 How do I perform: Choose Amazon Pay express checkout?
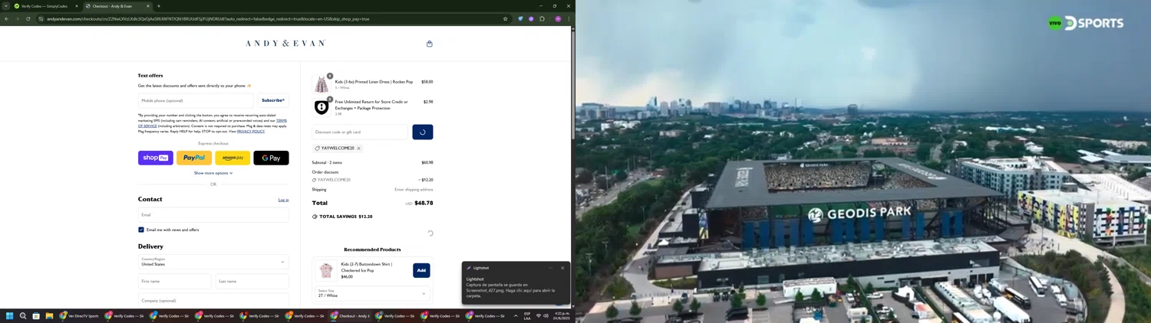point(233,158)
